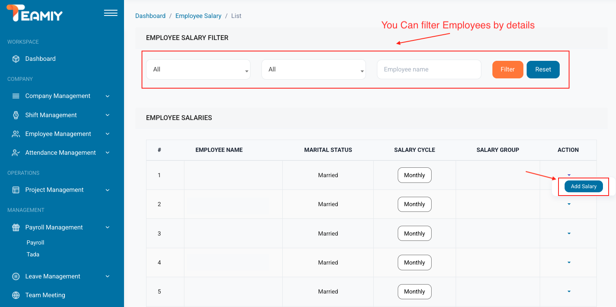Click the Employee Management people icon
616x307 pixels.
click(x=16, y=134)
